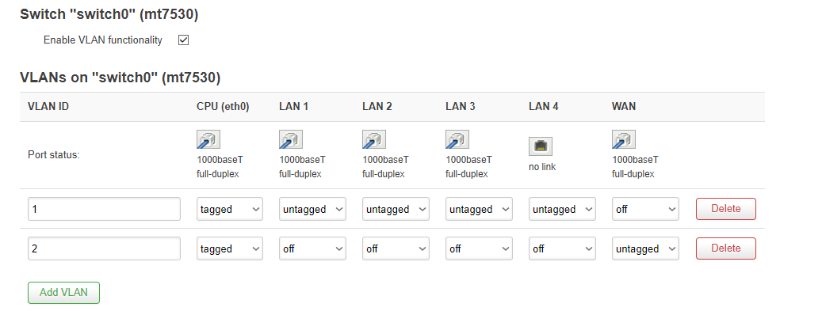Open the VLAN 2 WAN untagged dropdown
Image resolution: width=822 pixels, height=311 pixels.
[x=645, y=248]
